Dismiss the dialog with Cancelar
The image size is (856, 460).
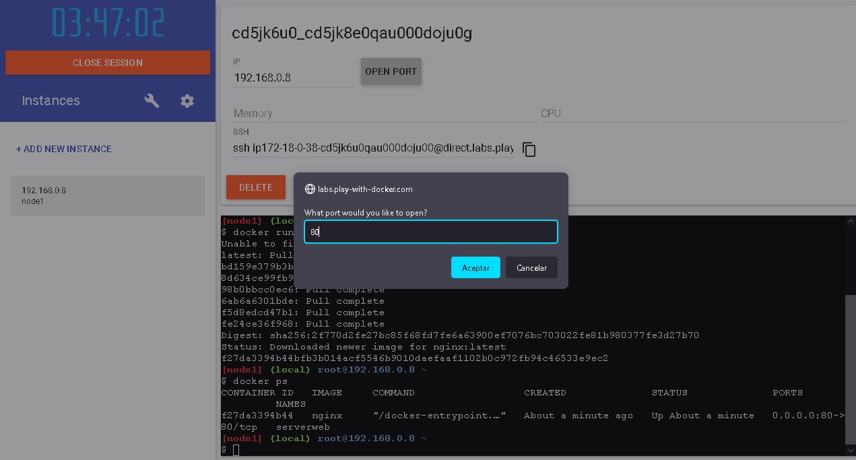531,267
